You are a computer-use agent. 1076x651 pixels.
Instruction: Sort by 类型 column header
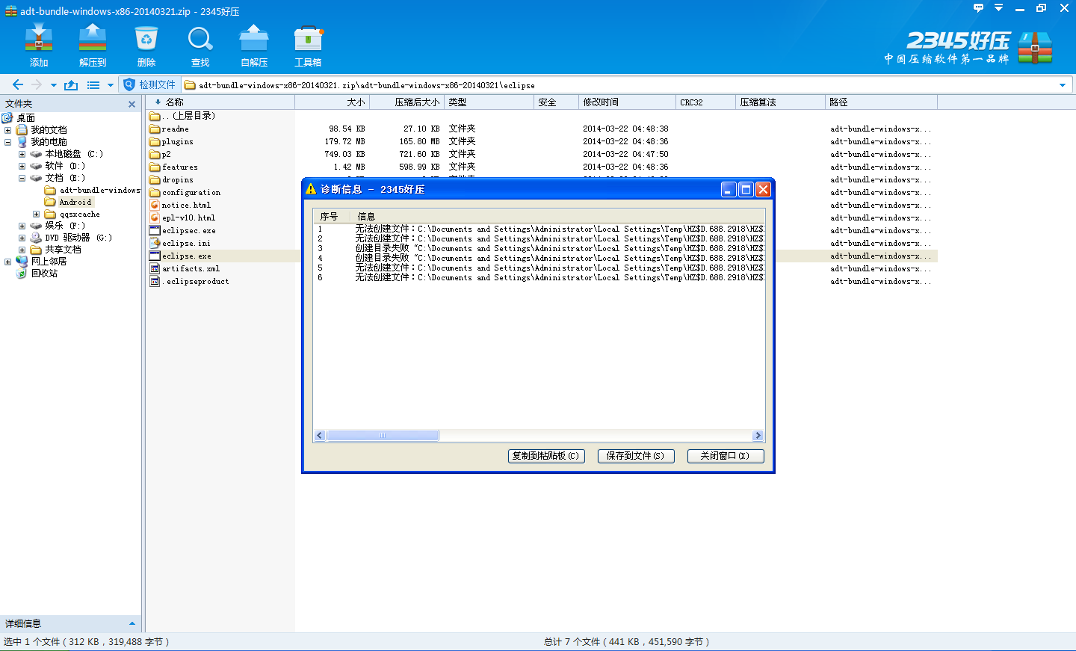coord(489,102)
